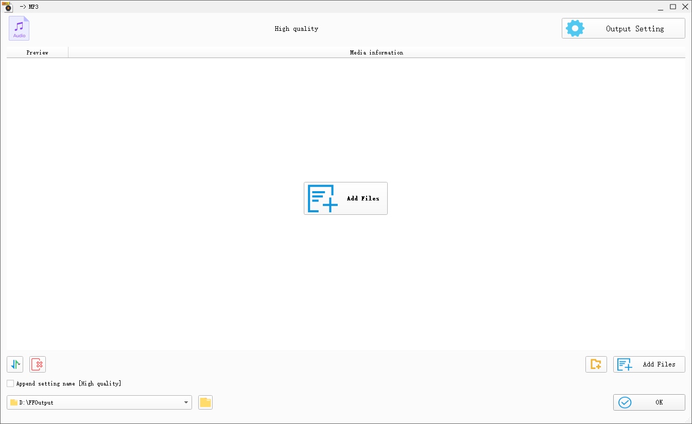Click the application logo in the title bar
This screenshot has width=692, height=424.
[7, 6]
